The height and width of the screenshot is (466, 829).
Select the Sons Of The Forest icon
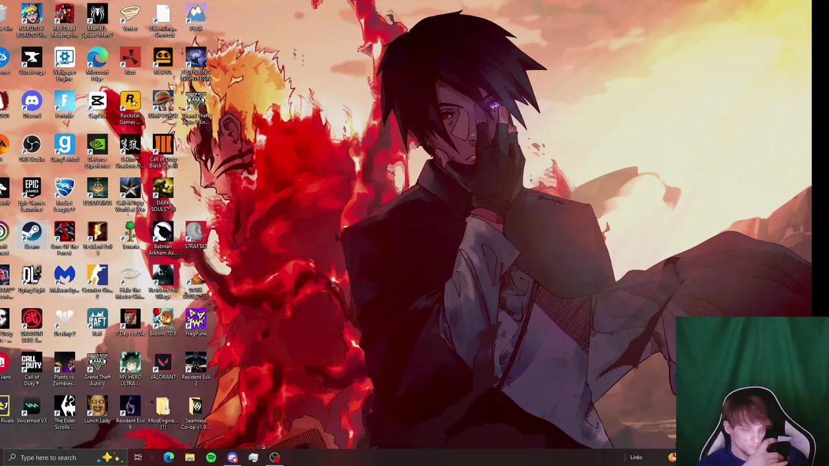coord(64,238)
